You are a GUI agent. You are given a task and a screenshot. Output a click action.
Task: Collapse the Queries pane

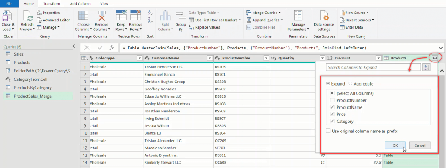click(74, 46)
